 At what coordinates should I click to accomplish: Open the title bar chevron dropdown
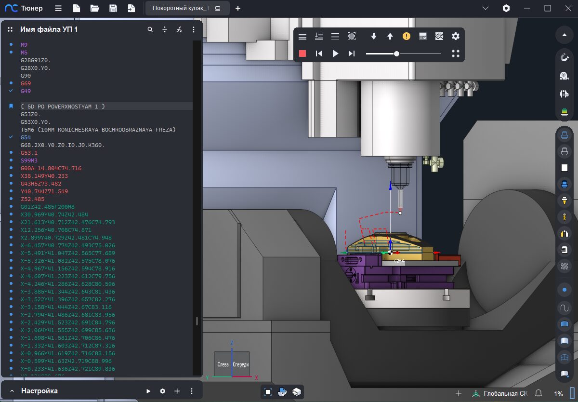(486, 8)
